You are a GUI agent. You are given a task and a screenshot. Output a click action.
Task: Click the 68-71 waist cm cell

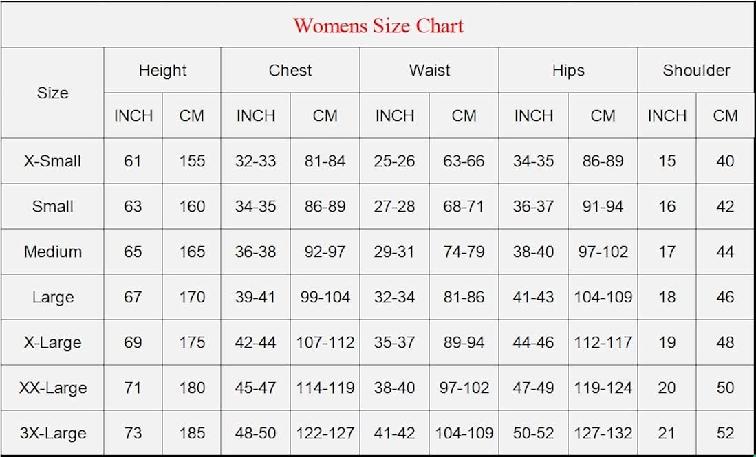(464, 206)
